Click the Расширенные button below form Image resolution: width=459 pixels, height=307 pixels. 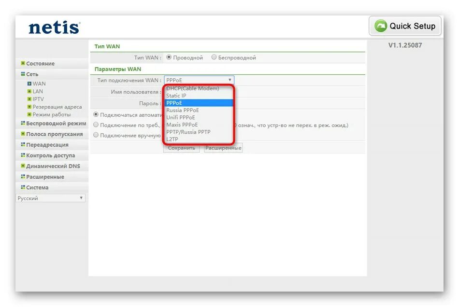[223, 148]
